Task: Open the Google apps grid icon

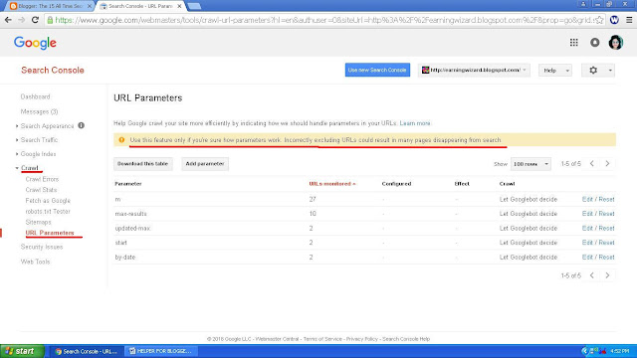Action: (x=573, y=42)
